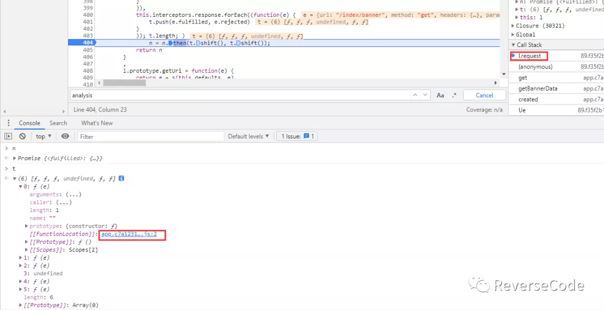604x310 pixels.
Task: Open the top context dropdown
Action: 44,136
